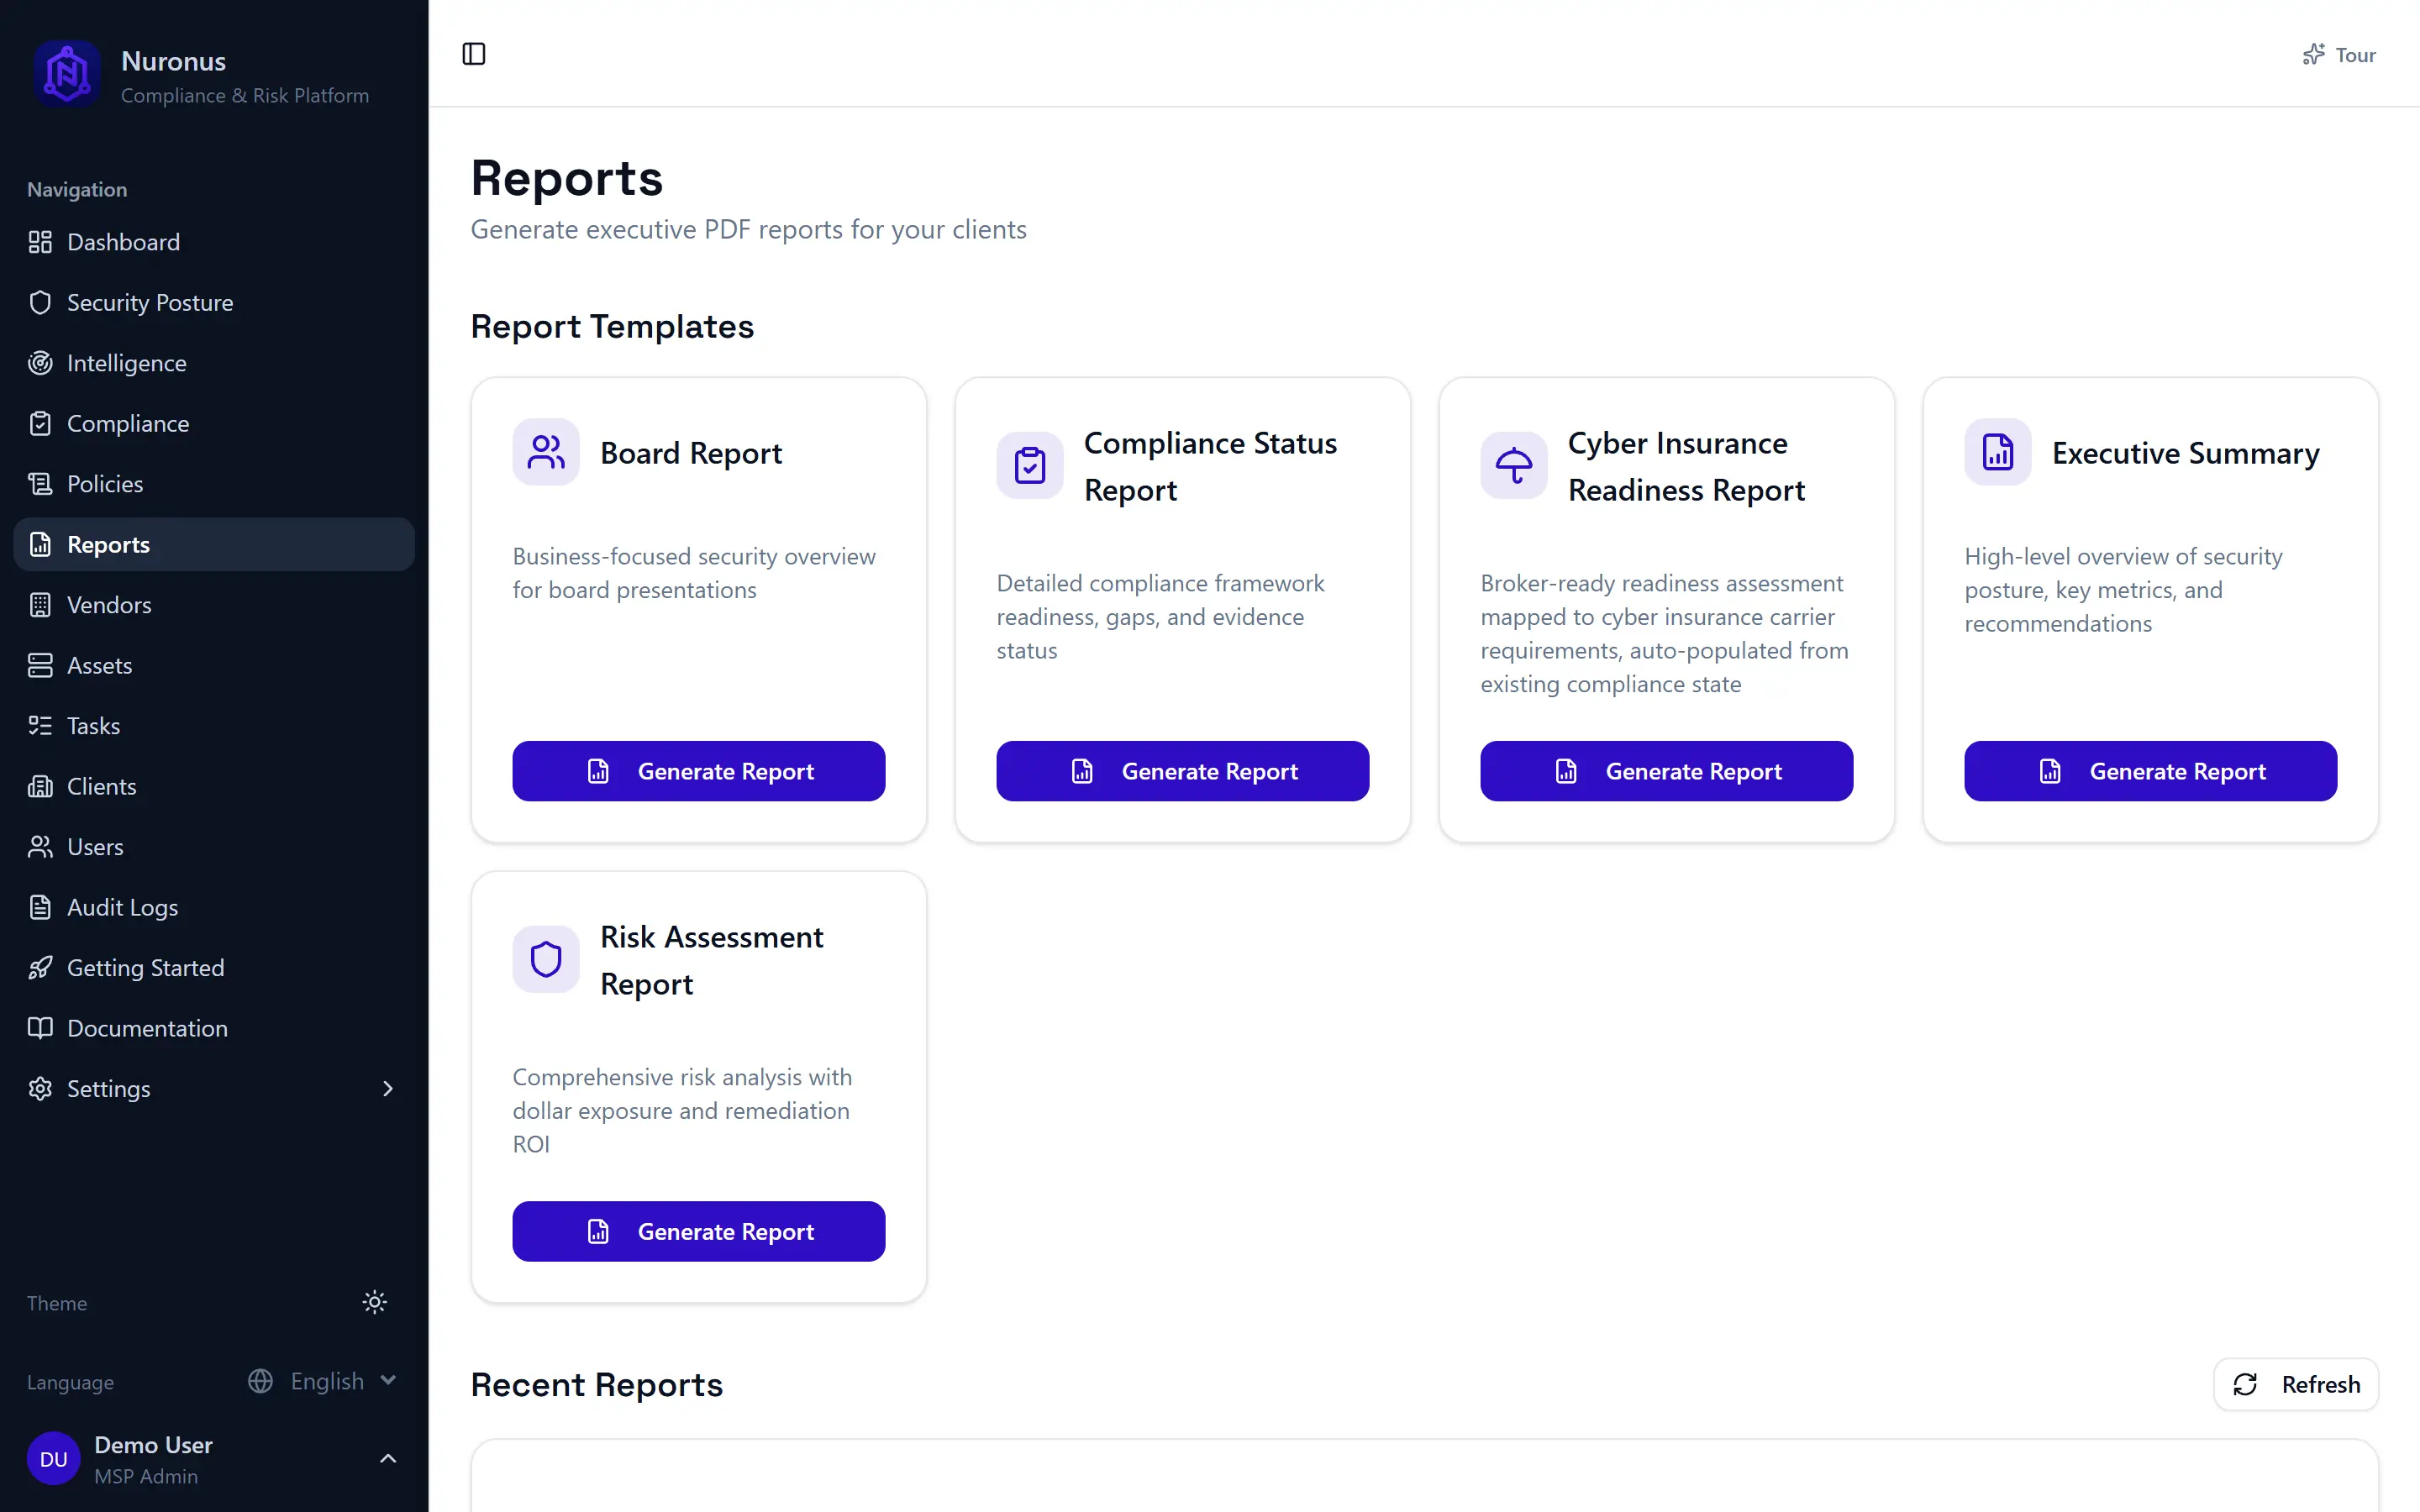Open Audit Logs page
2420x1512 pixels.
point(214,907)
